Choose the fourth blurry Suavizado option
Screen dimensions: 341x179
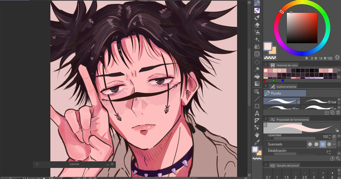click(329, 144)
